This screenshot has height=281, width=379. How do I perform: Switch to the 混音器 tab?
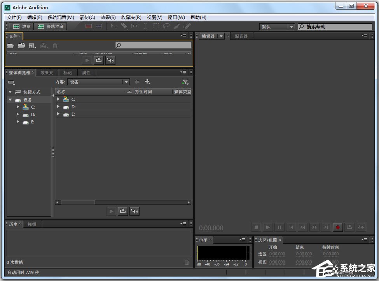click(x=241, y=36)
